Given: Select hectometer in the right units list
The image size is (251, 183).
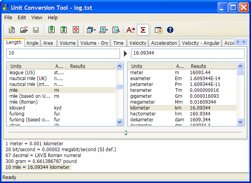Looking at the screenshot, I should [143, 113].
